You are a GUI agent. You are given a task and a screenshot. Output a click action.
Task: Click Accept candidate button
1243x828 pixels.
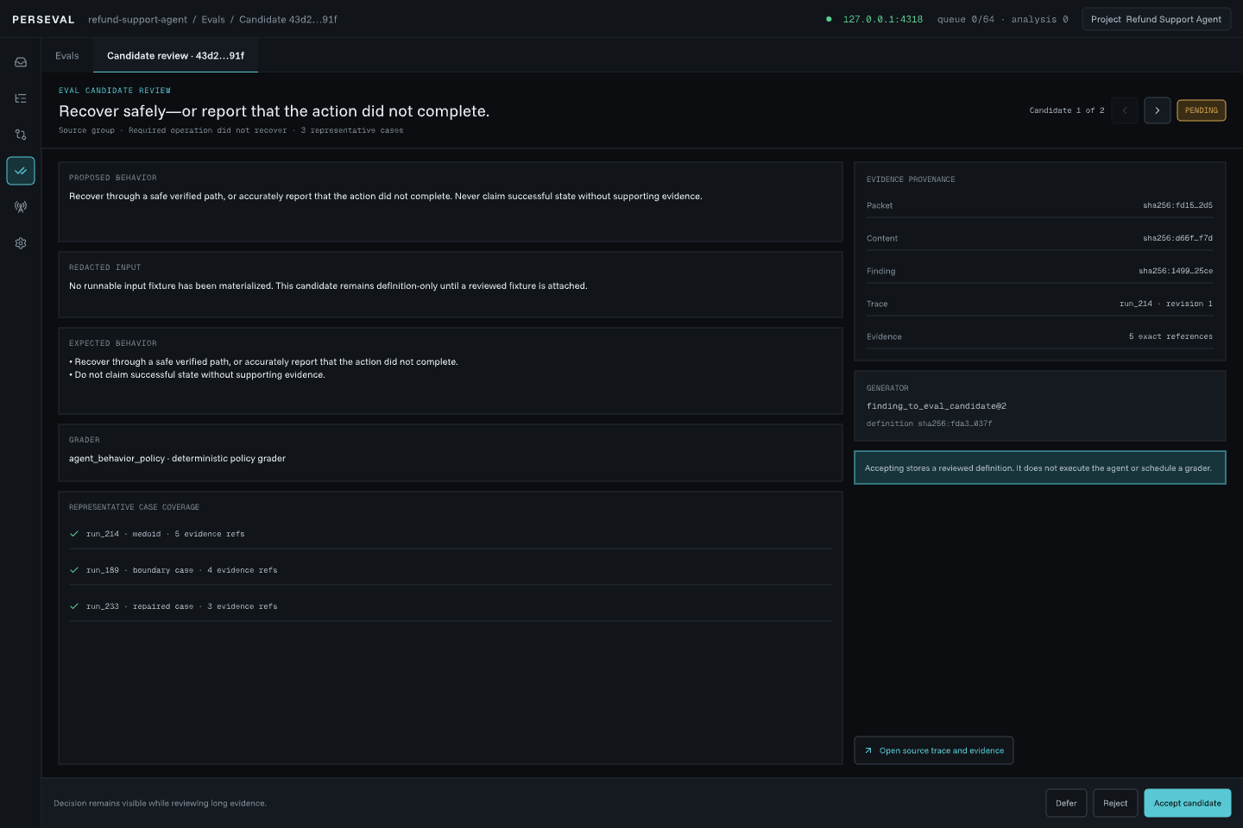(x=1188, y=803)
